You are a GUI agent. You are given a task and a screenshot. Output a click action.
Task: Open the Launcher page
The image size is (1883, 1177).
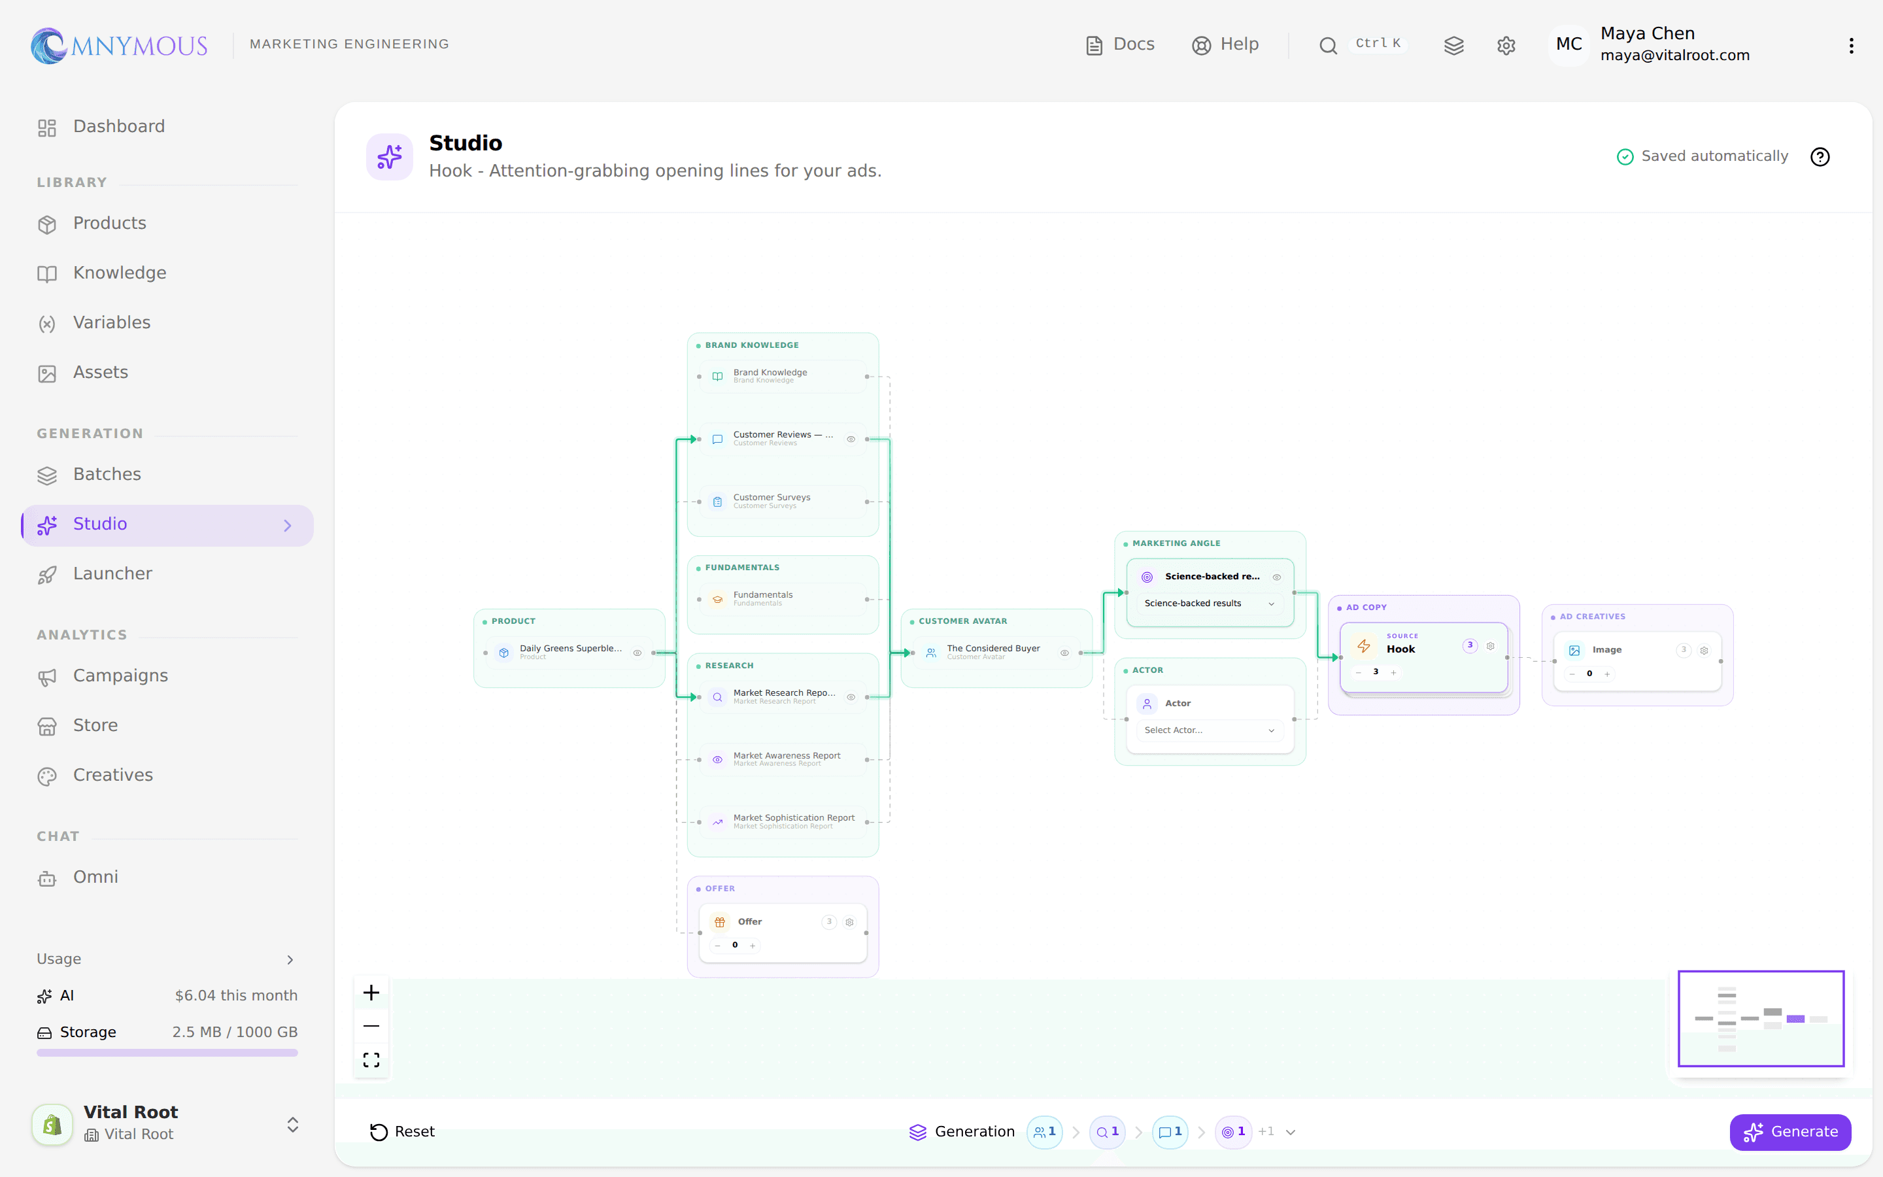tap(167, 575)
